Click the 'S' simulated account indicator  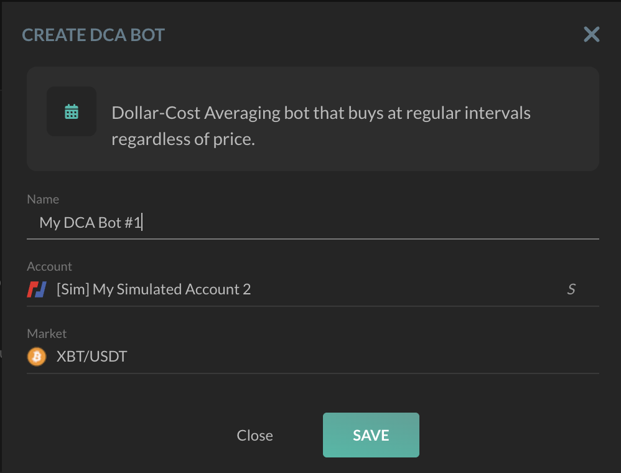coord(571,289)
